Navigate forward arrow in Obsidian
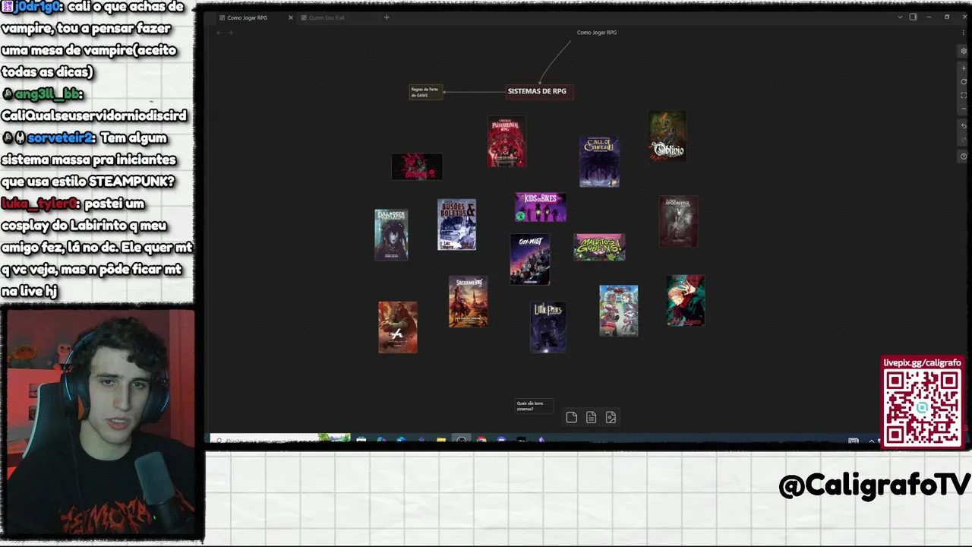The width and height of the screenshot is (972, 547). pos(230,32)
